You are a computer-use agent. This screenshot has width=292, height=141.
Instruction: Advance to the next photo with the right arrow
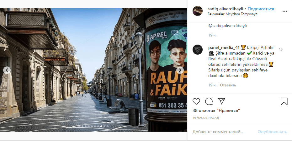[x=180, y=70]
